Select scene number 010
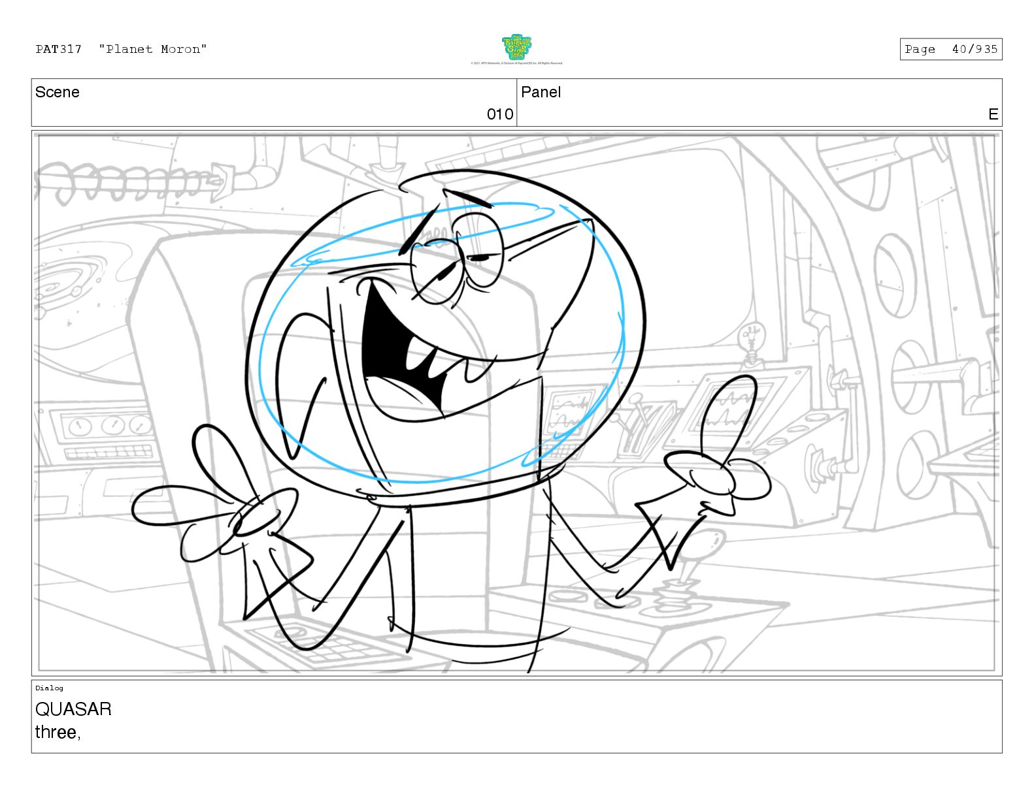The height and width of the screenshot is (800, 1034). 500,114
